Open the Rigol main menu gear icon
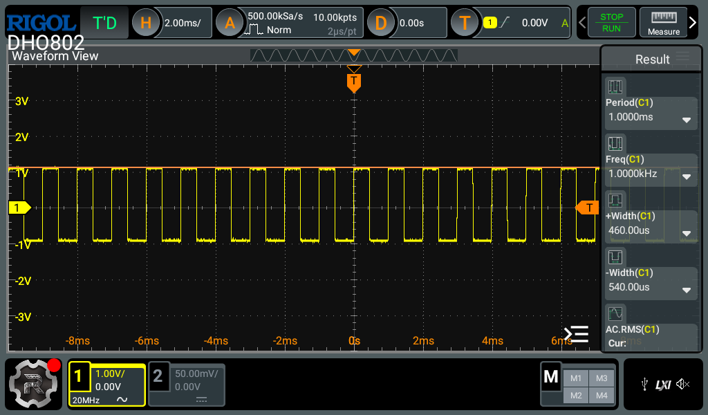The height and width of the screenshot is (415, 708). pos(34,382)
